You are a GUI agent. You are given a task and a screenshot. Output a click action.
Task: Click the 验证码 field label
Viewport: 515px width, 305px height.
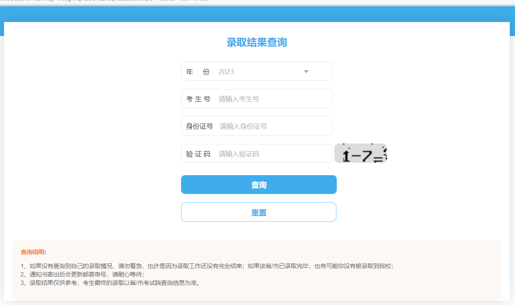(x=198, y=154)
